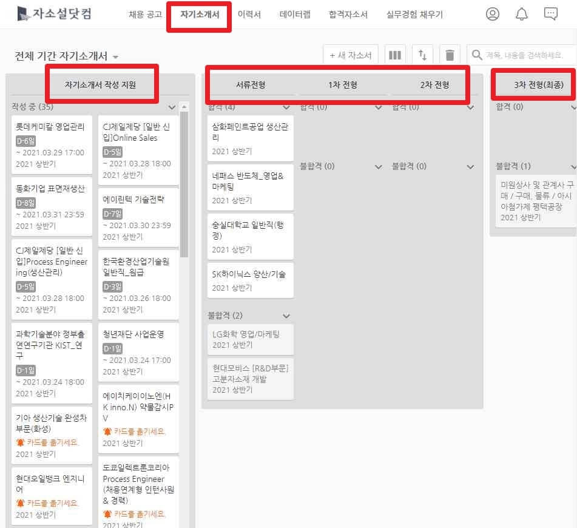Viewport: 577px width, 528px height.
Task: Click the bell alert icon on 현대오일뱅크 card
Action: [x=20, y=503]
